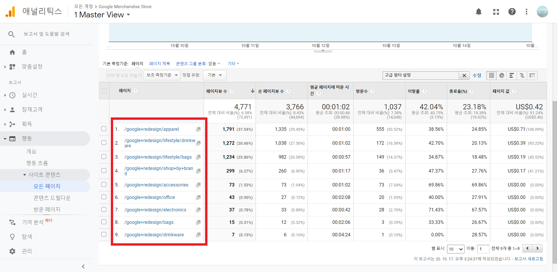557x272 pixels.
Task: Open the 보조 측정기준 dropdown
Action: (162, 75)
